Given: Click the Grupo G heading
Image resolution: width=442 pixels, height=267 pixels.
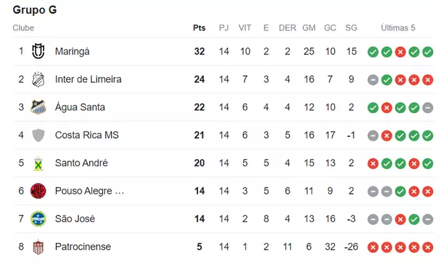Looking at the screenshot, I should point(35,10).
